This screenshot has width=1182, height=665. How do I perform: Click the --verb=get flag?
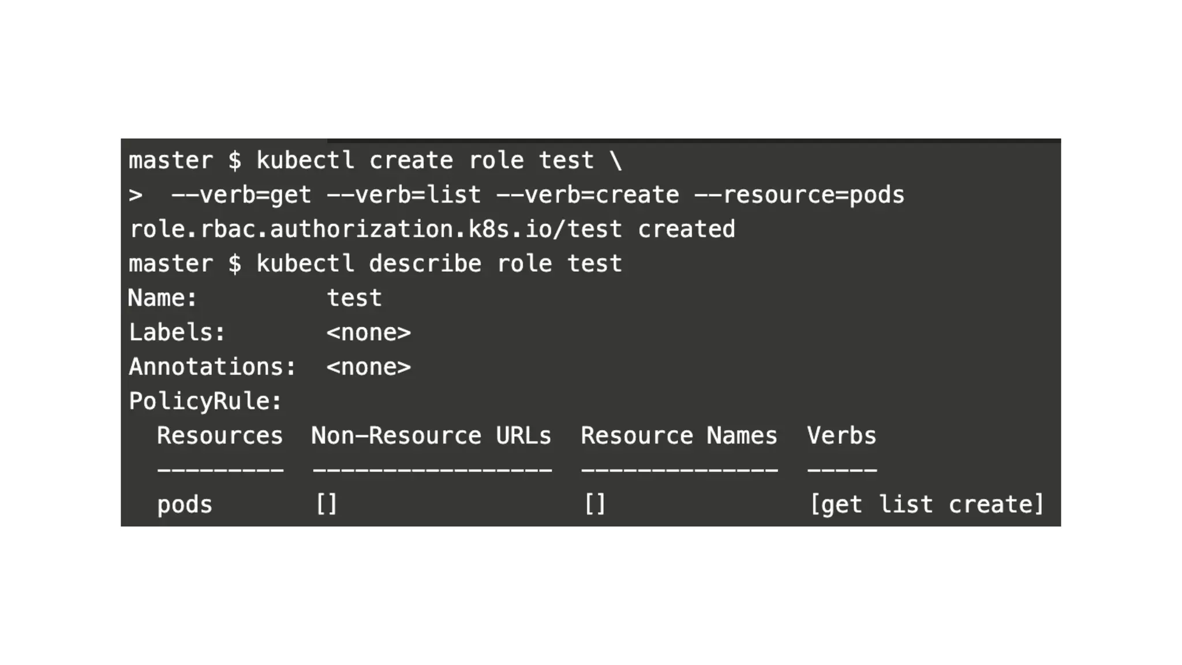241,195
